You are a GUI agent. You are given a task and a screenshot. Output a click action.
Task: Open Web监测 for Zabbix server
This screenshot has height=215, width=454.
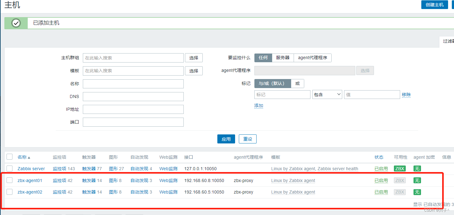[x=168, y=169]
